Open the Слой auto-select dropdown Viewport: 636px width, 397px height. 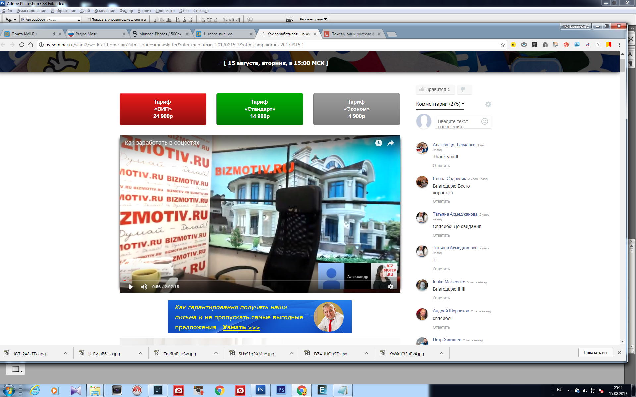tap(64, 20)
